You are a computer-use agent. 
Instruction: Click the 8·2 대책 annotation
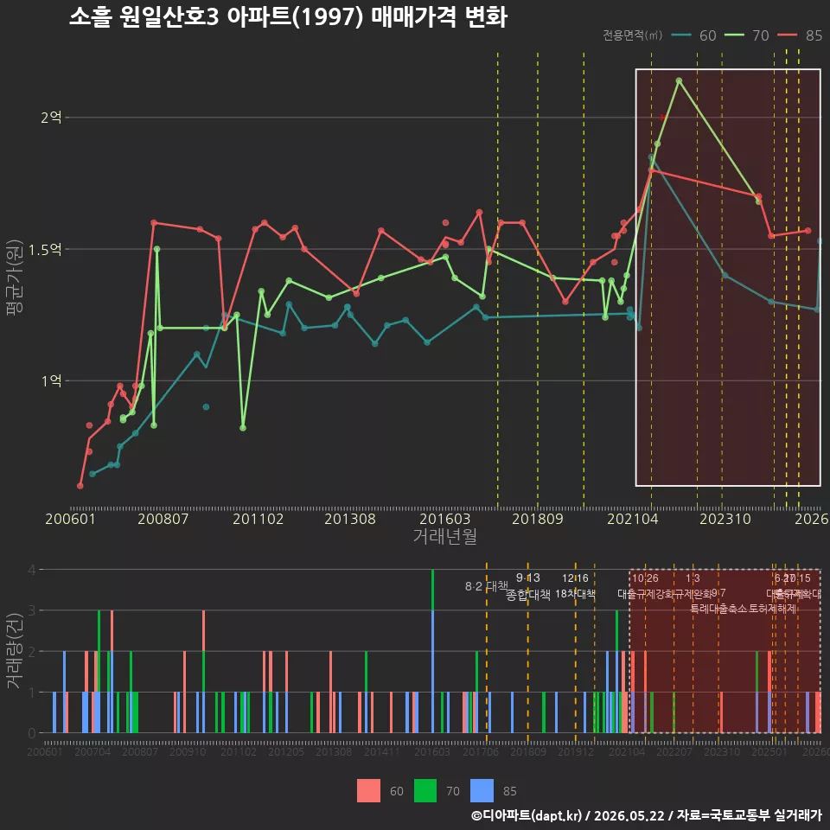(487, 586)
